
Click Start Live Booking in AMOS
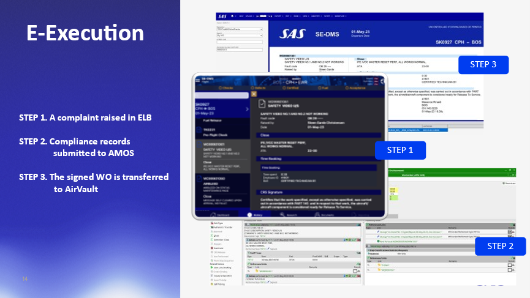pos(221,267)
